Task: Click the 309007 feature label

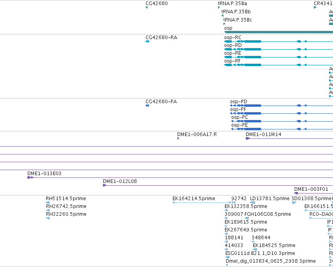Action: pyautogui.click(x=234, y=214)
